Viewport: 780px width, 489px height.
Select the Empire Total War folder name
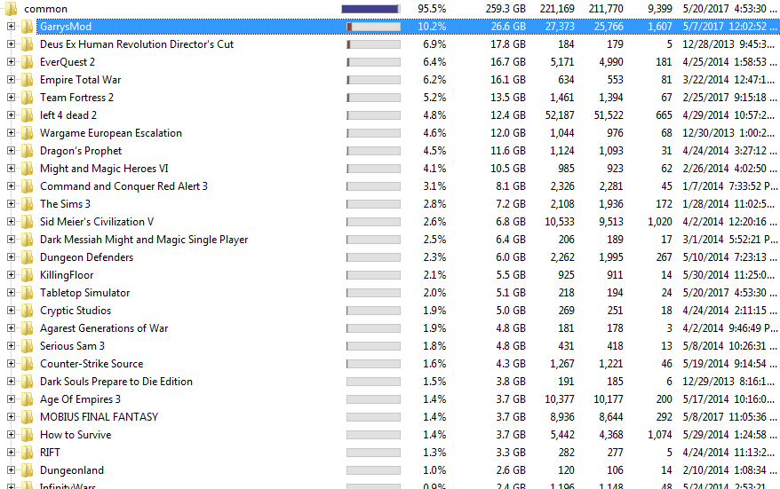pyautogui.click(x=81, y=80)
